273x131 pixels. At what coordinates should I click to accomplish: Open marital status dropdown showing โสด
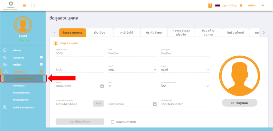208,86
